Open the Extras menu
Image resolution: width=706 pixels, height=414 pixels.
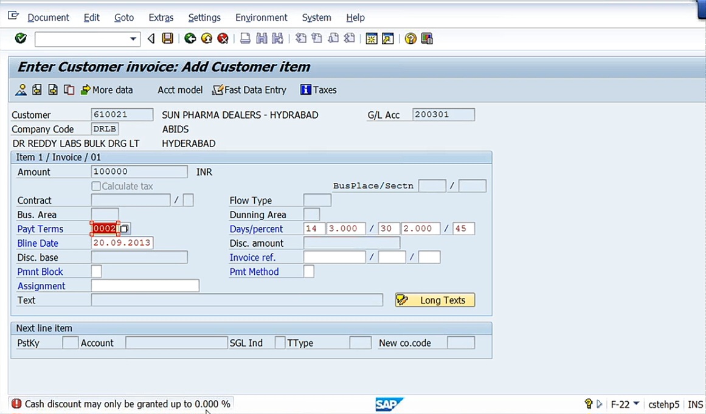tap(161, 18)
